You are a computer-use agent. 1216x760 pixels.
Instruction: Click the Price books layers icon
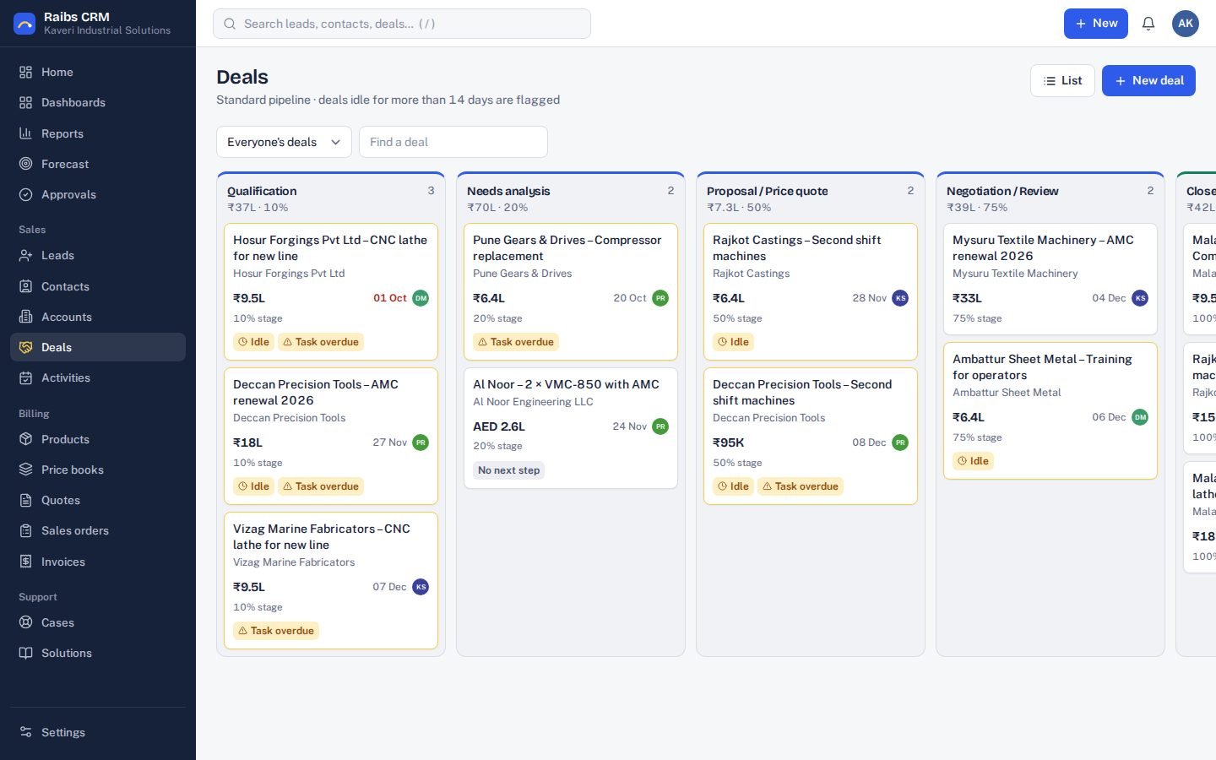[26, 470]
